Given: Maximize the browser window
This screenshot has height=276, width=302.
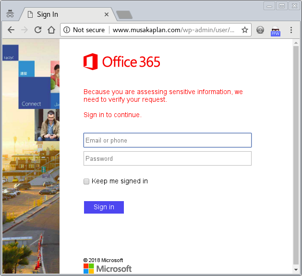Looking at the screenshot, I should tap(282, 6).
